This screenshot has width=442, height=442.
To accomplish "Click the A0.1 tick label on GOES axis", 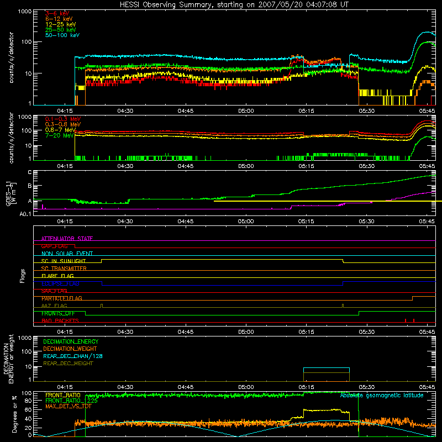I will coord(25,214).
